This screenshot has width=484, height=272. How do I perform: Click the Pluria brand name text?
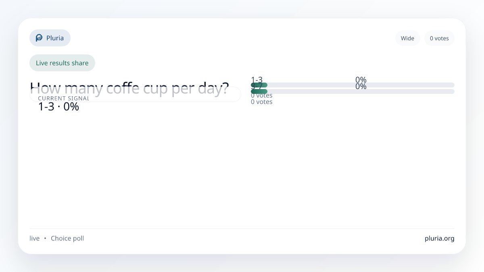tap(55, 38)
